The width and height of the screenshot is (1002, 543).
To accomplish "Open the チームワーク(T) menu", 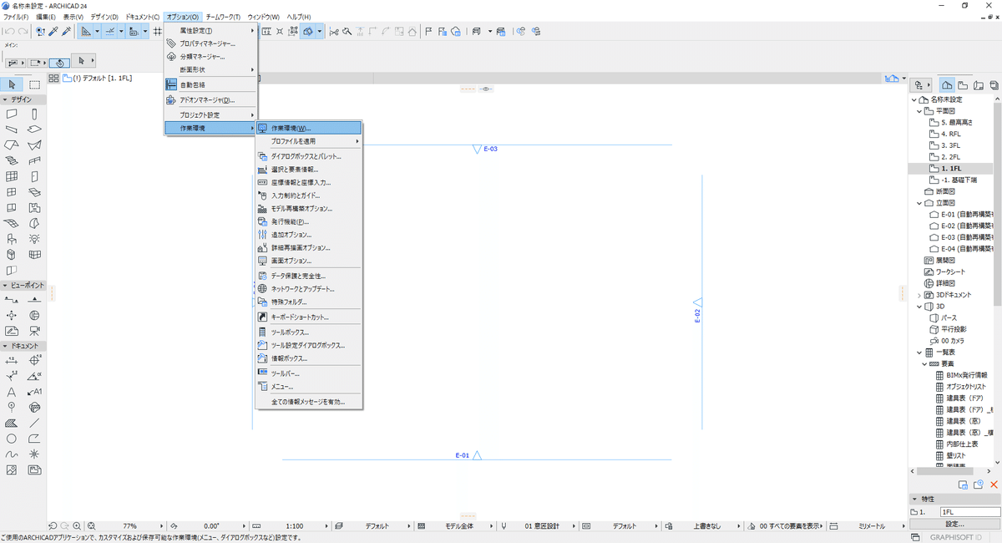I will [x=223, y=17].
